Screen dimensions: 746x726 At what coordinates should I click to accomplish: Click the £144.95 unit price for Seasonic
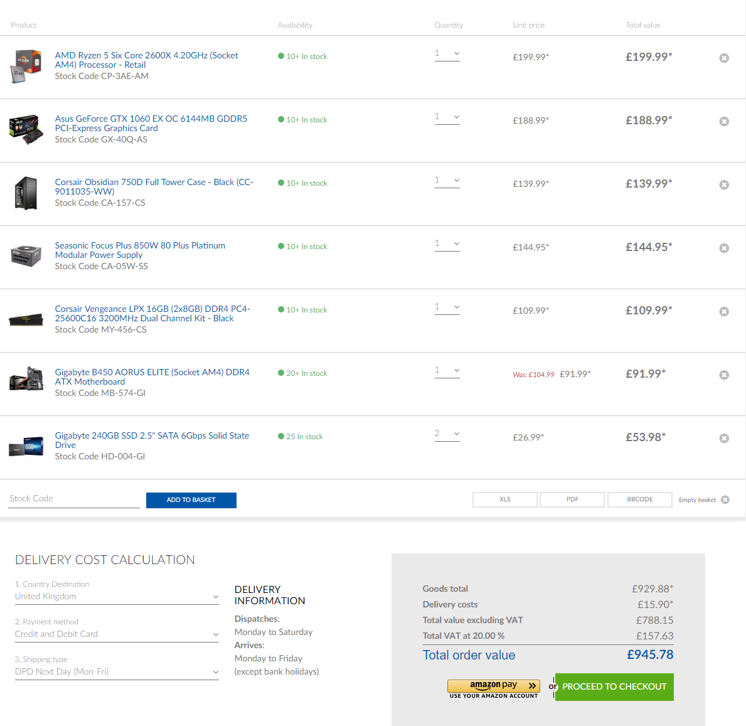pyautogui.click(x=530, y=247)
